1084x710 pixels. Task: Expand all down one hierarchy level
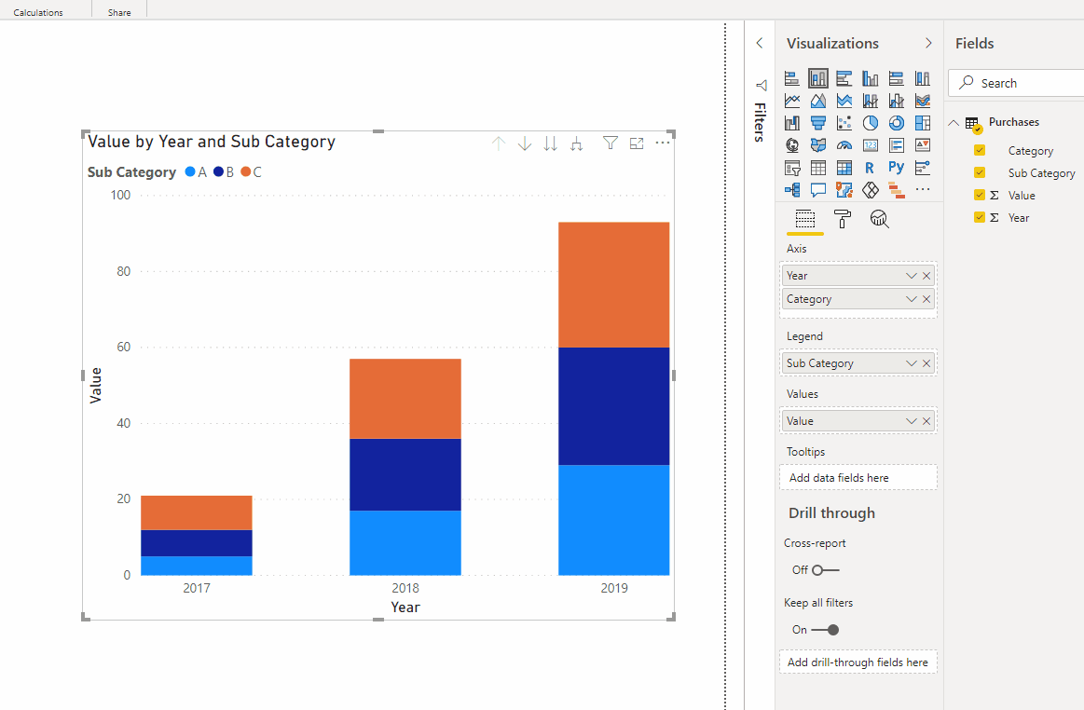[x=577, y=143]
